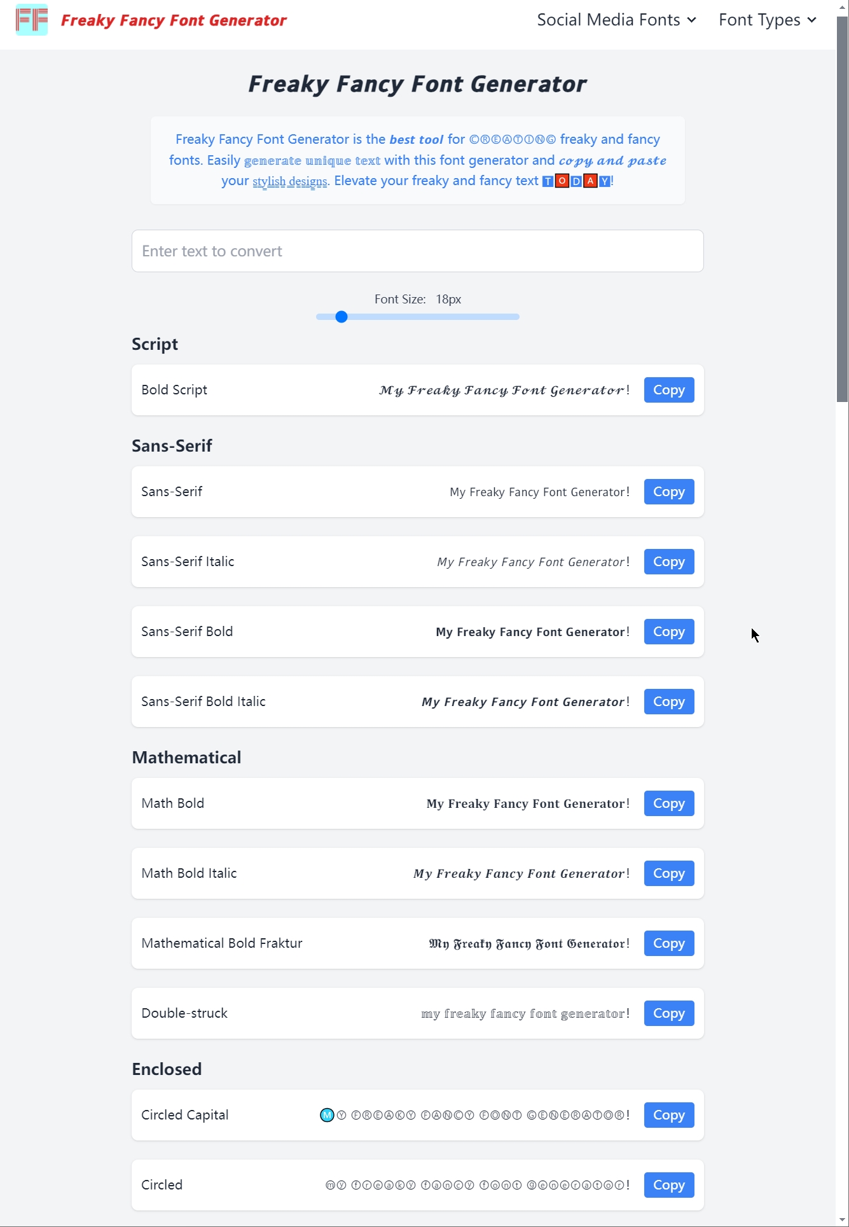
Task: Expand the Font Types chevron in navbar
Action: [x=811, y=20]
